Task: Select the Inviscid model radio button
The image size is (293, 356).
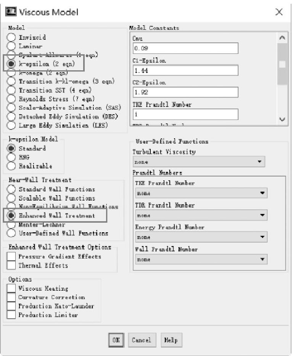Action: click(11, 37)
